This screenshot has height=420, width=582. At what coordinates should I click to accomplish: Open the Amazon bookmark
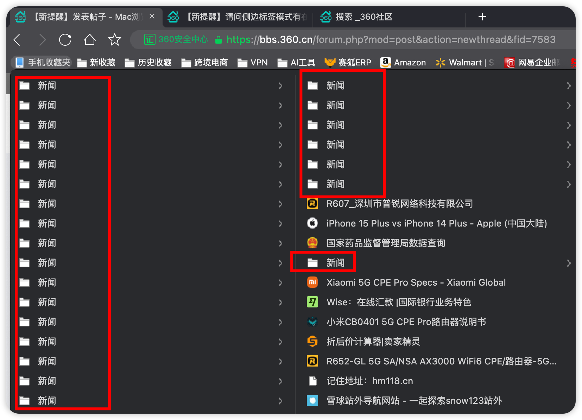[403, 63]
